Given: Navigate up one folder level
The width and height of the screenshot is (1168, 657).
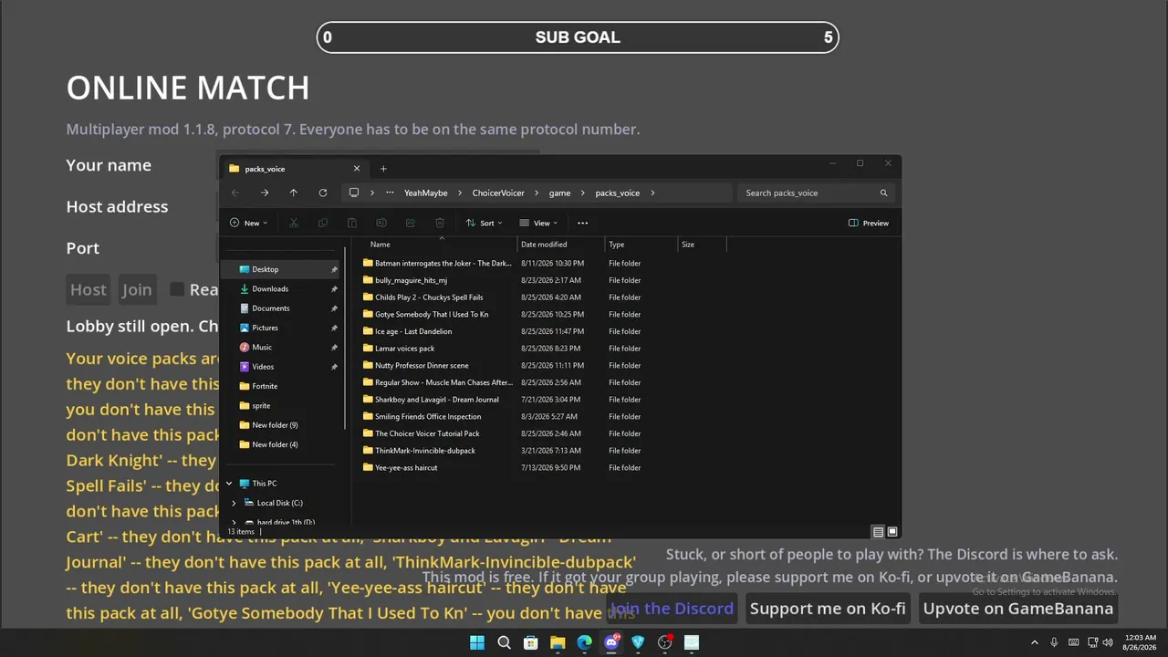Looking at the screenshot, I should click(x=294, y=193).
